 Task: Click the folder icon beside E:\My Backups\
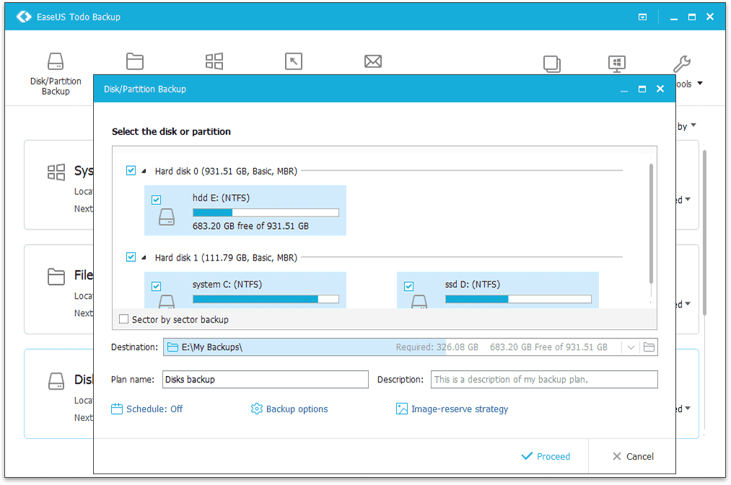(173, 347)
